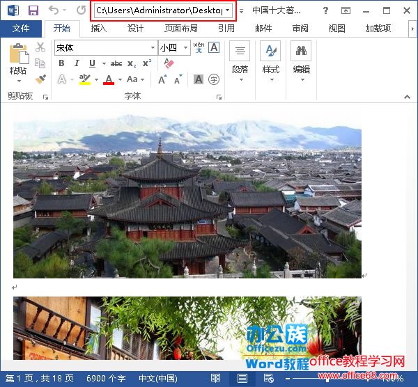
Task: Increase font size with grow A
Action: pos(162,79)
